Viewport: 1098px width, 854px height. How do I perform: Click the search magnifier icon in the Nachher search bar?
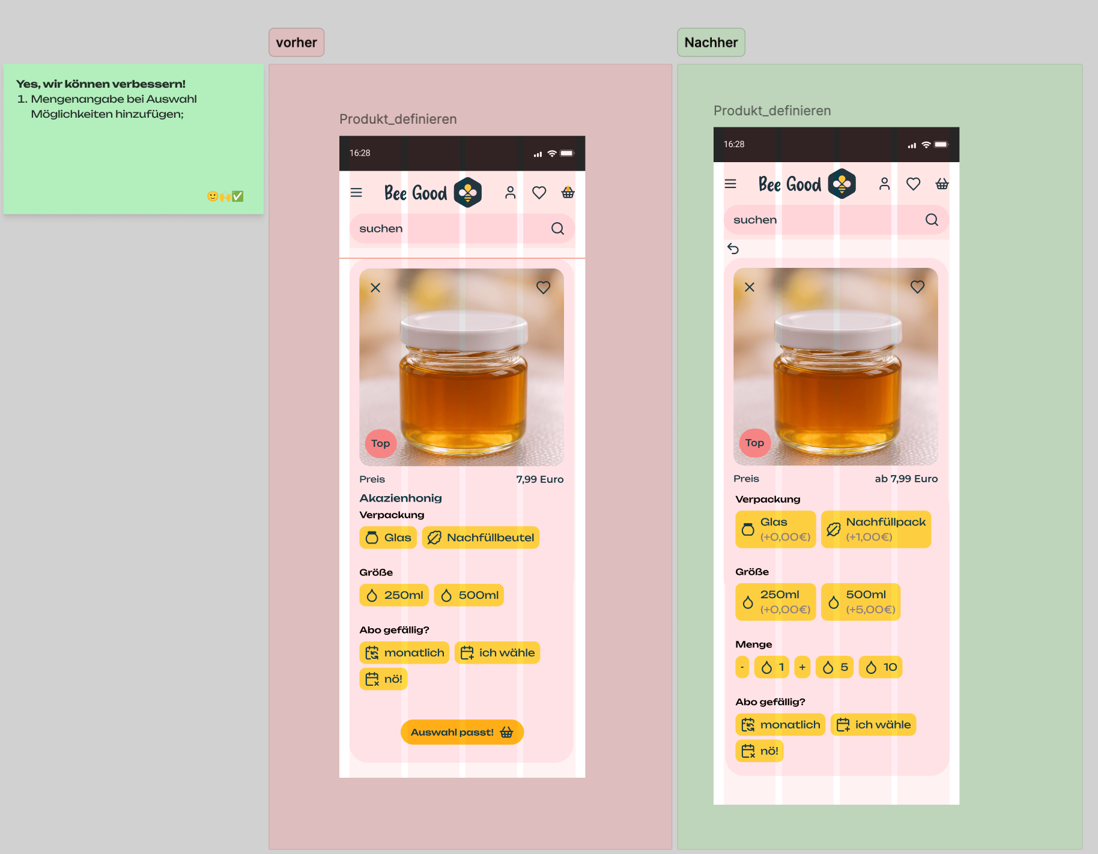[932, 220]
